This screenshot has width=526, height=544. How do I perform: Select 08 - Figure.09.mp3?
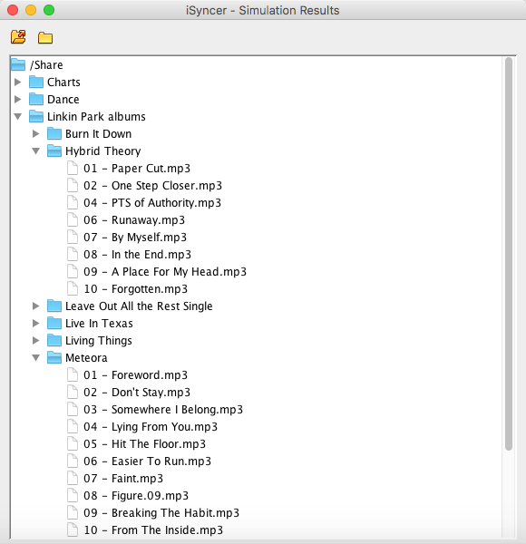click(x=136, y=495)
